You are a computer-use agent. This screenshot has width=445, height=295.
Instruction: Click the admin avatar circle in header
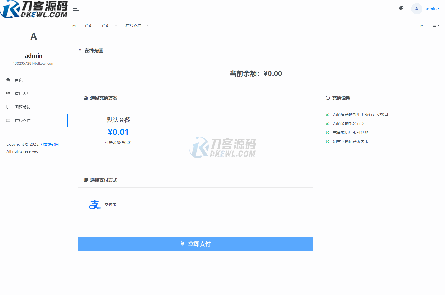pyautogui.click(x=416, y=9)
